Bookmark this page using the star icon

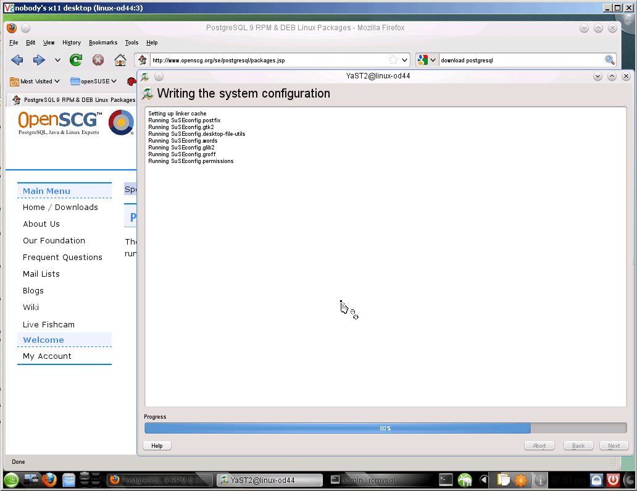point(393,60)
